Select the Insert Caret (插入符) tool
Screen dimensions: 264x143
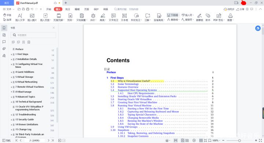point(188,15)
